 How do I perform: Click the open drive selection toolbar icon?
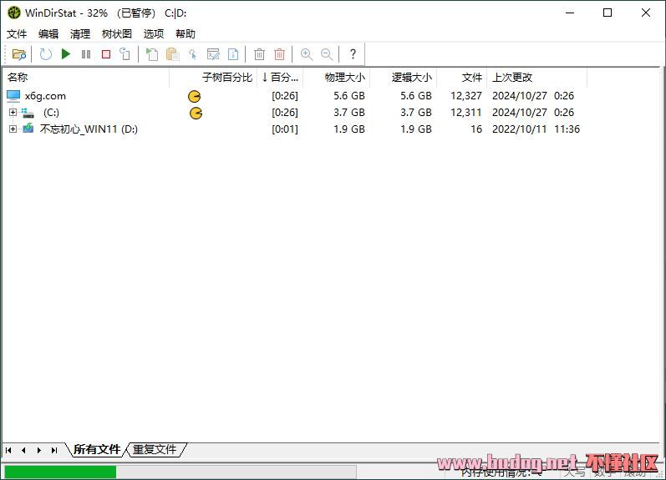[x=19, y=54]
